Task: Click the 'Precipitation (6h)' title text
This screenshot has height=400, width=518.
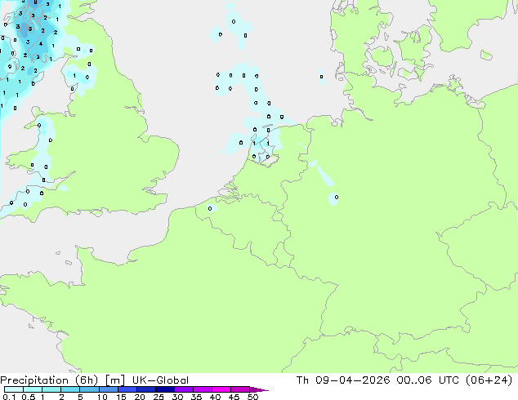Action: [x=49, y=380]
